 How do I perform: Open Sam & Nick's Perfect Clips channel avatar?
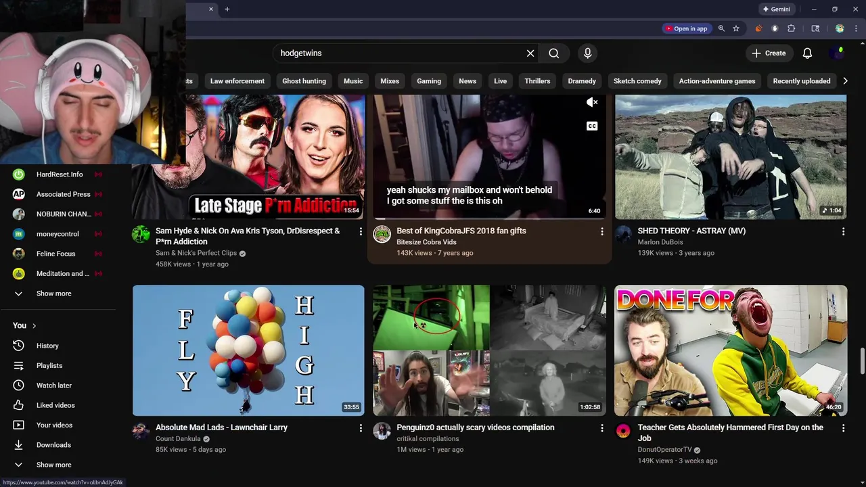141,234
